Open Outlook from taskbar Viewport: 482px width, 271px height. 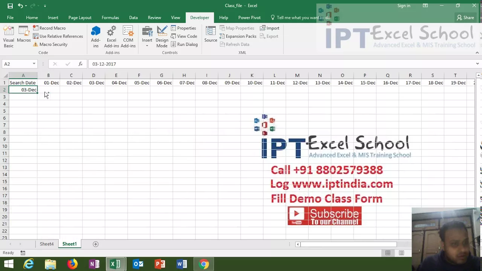[x=138, y=264]
